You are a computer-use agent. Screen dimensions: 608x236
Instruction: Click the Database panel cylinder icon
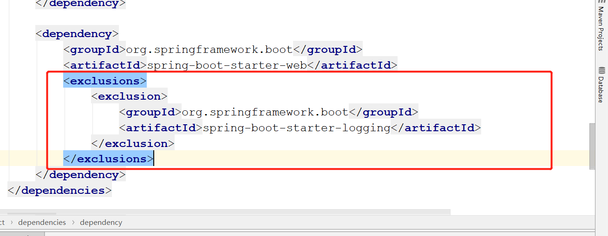(601, 70)
